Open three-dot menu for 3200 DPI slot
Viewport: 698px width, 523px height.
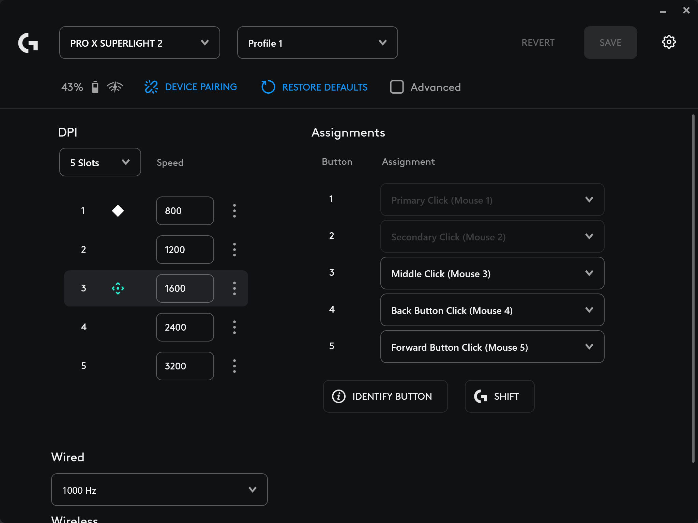tap(234, 366)
